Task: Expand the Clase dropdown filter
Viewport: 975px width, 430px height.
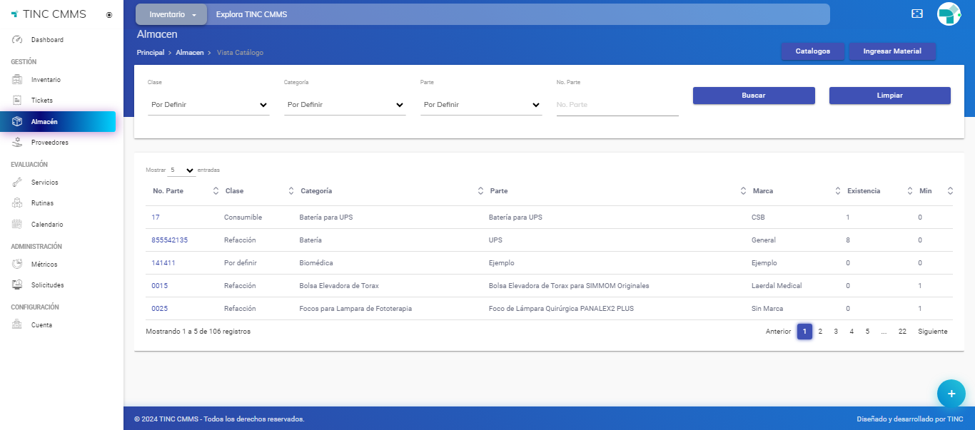Action: [208, 105]
